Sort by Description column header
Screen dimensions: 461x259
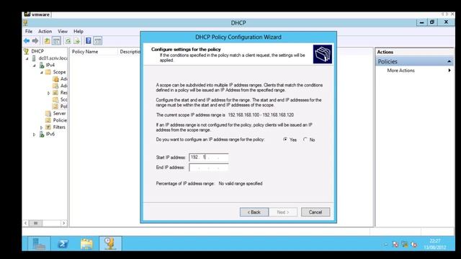[x=130, y=52]
